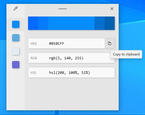Select the purple history swatch
This screenshot has width=145, height=115.
click(16, 65)
